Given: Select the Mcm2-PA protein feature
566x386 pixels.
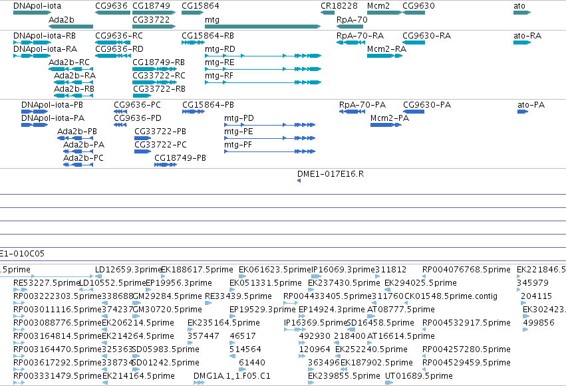Looking at the screenshot, I should pyautogui.click(x=386, y=125).
